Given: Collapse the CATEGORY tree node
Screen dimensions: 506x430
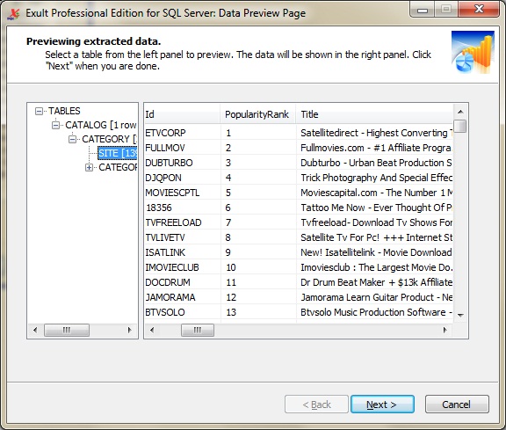Looking at the screenshot, I should (73, 139).
